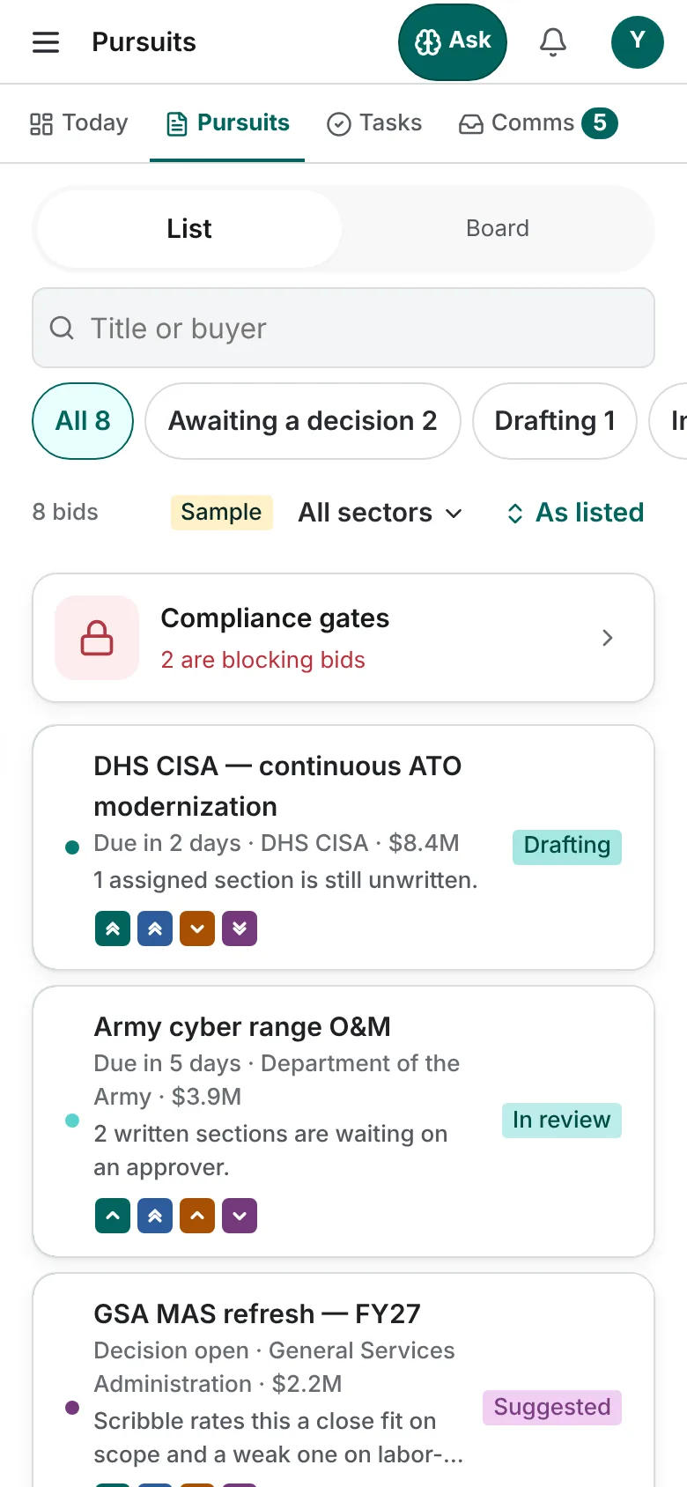The width and height of the screenshot is (687, 1487).
Task: Switch to List view
Action: [189, 229]
